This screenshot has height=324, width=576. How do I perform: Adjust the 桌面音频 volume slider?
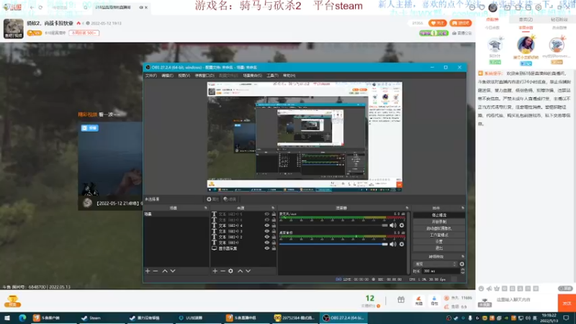(333, 244)
